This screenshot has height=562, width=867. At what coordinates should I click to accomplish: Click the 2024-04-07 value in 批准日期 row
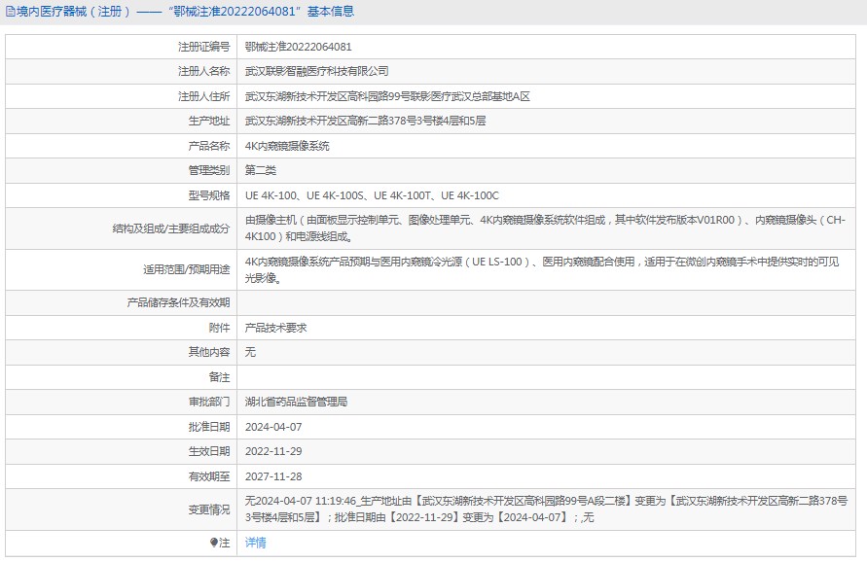tap(273, 427)
